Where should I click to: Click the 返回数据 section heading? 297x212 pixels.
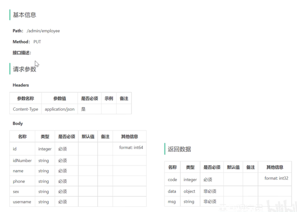pos(179,150)
